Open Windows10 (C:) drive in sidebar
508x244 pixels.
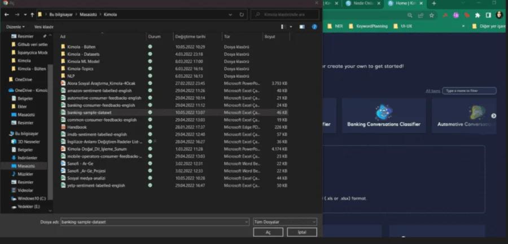pos(32,198)
